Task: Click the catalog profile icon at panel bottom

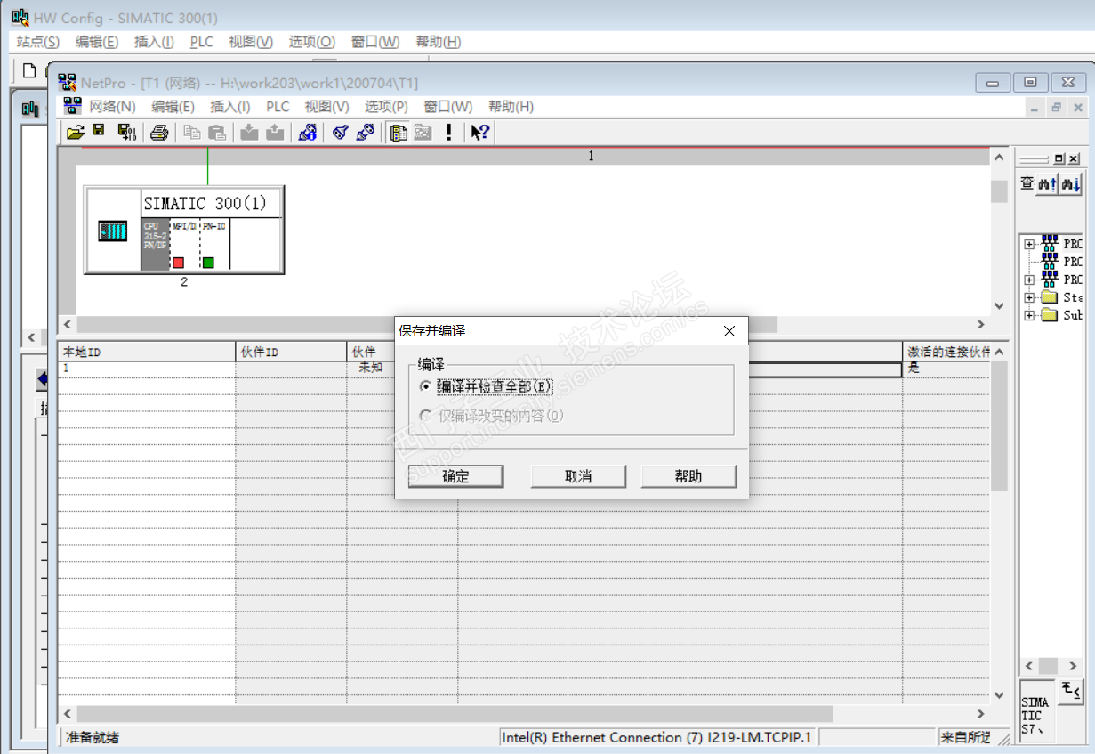Action: [x=1071, y=691]
